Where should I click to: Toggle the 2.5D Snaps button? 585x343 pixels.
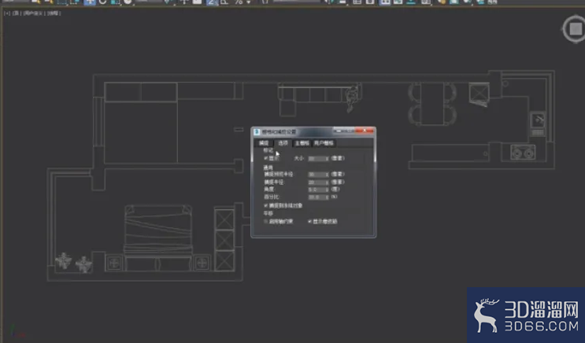[x=212, y=2]
